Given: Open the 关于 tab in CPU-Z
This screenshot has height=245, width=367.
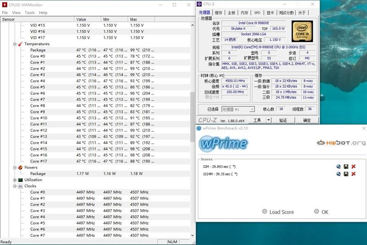Looking at the screenshot, I should [302, 13].
